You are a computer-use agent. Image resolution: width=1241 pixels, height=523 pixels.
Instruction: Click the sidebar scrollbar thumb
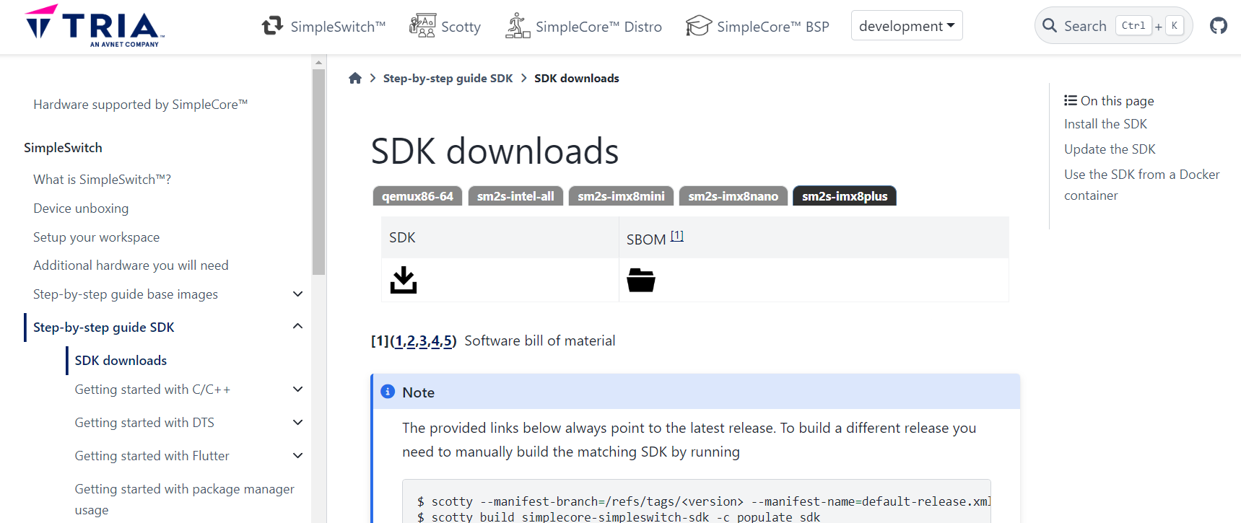318,172
